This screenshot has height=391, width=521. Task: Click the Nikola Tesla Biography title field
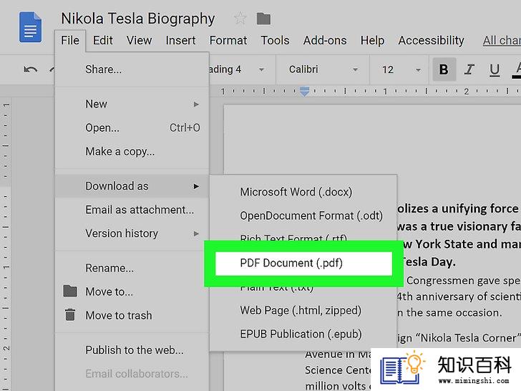[138, 19]
